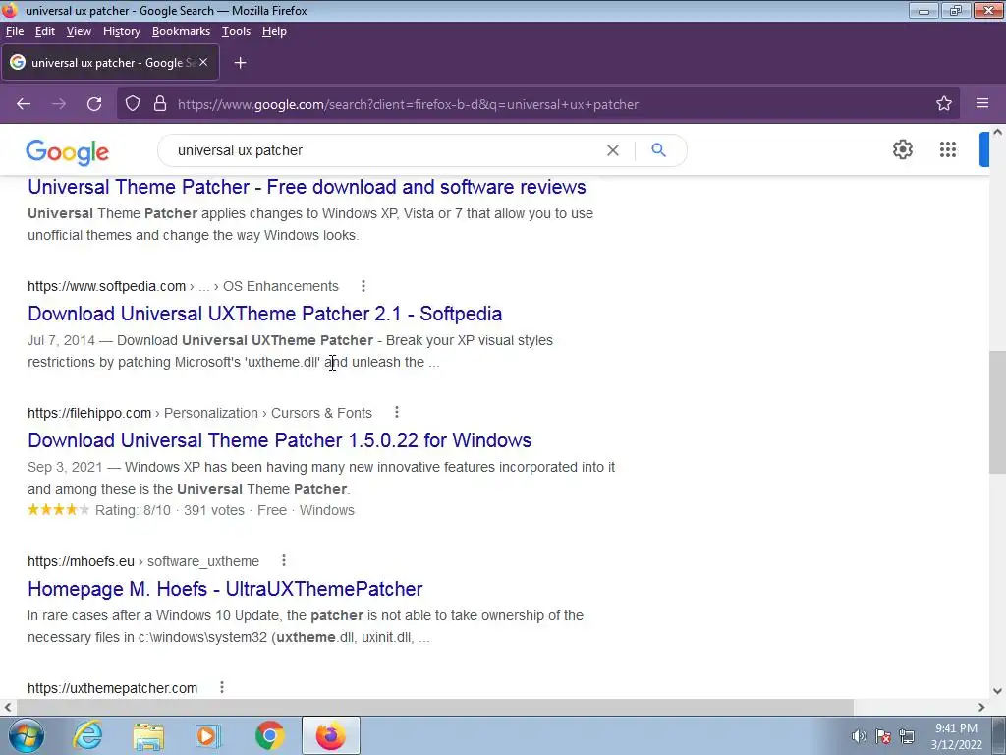The image size is (1006, 755).
Task: Click the horizontal scrollbar right arrow
Action: pos(981,707)
